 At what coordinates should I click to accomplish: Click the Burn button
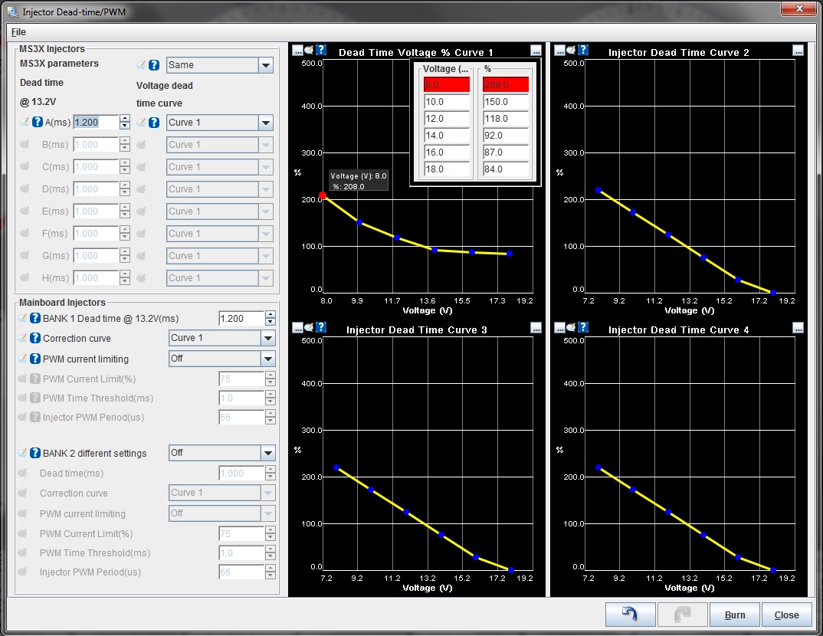point(734,615)
